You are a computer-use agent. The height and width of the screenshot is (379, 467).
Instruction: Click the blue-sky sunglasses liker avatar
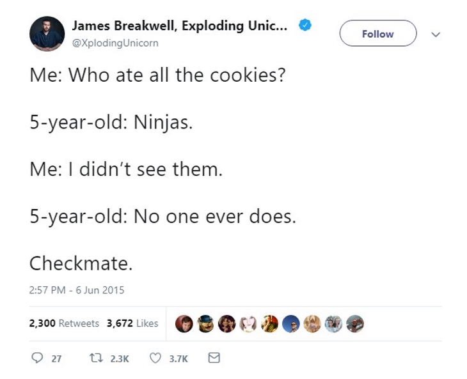291,324
